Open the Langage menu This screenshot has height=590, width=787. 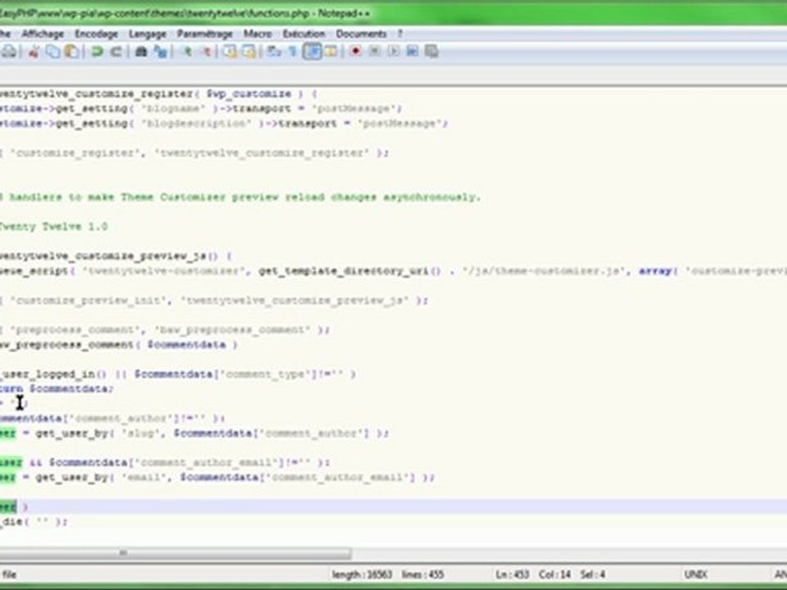[148, 34]
